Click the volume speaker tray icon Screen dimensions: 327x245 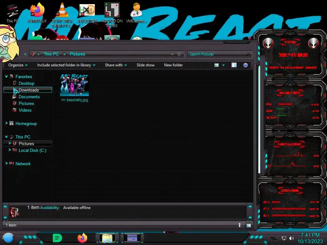[291, 238]
